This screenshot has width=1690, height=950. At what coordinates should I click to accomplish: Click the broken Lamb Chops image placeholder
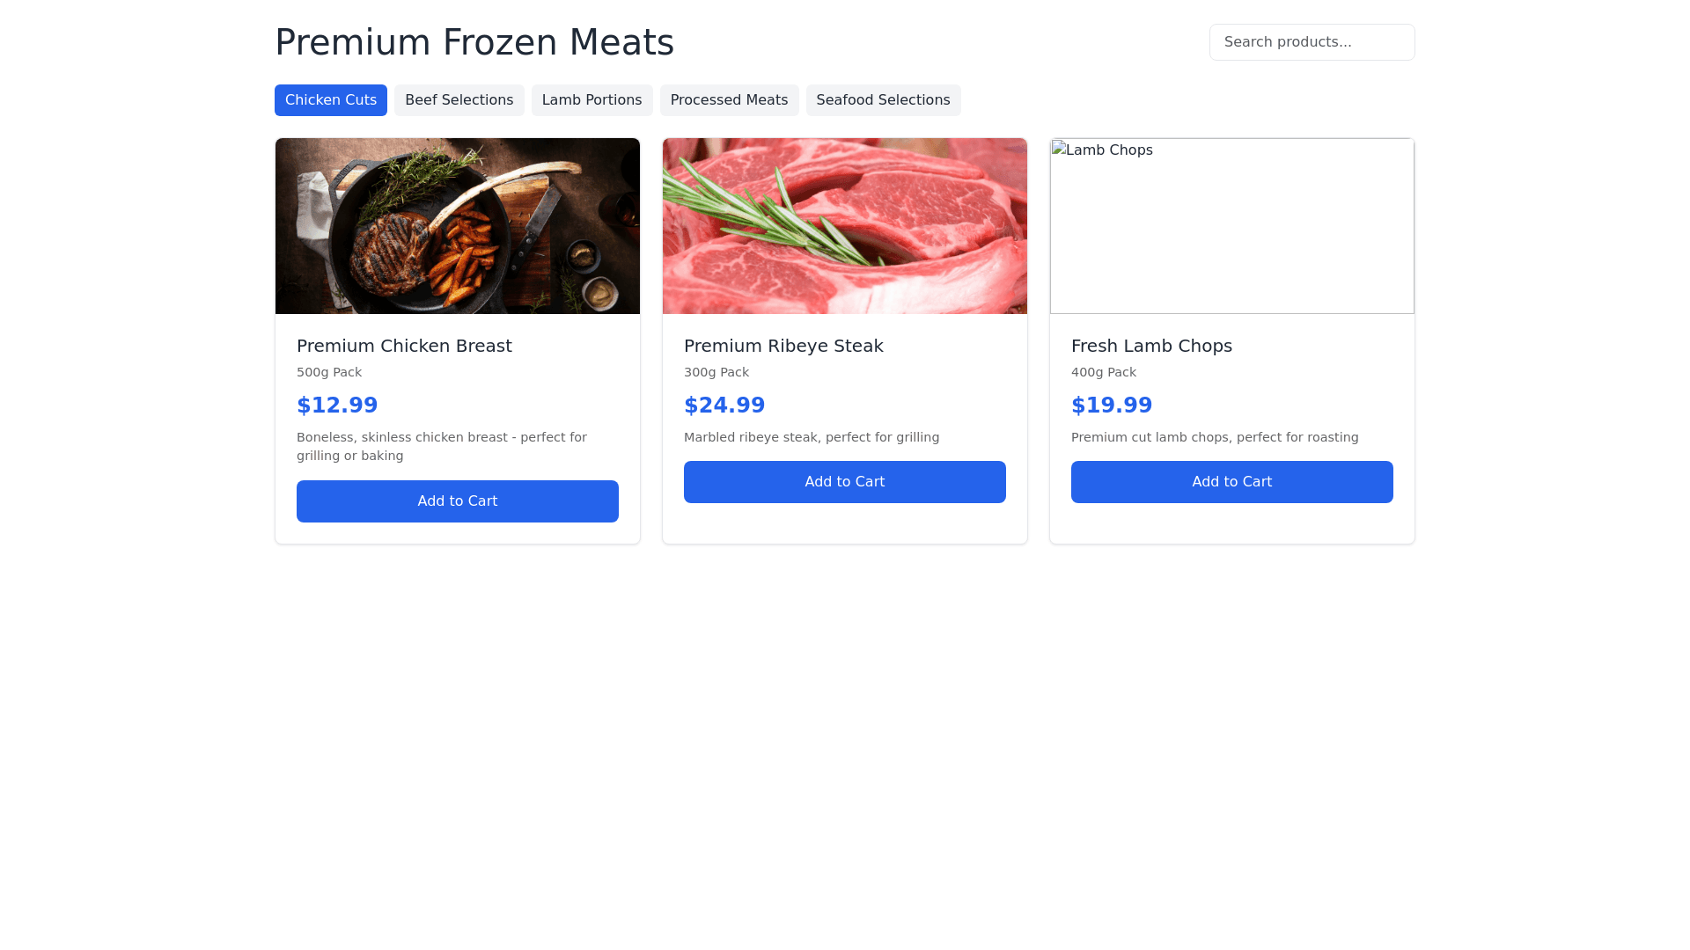[1232, 226]
